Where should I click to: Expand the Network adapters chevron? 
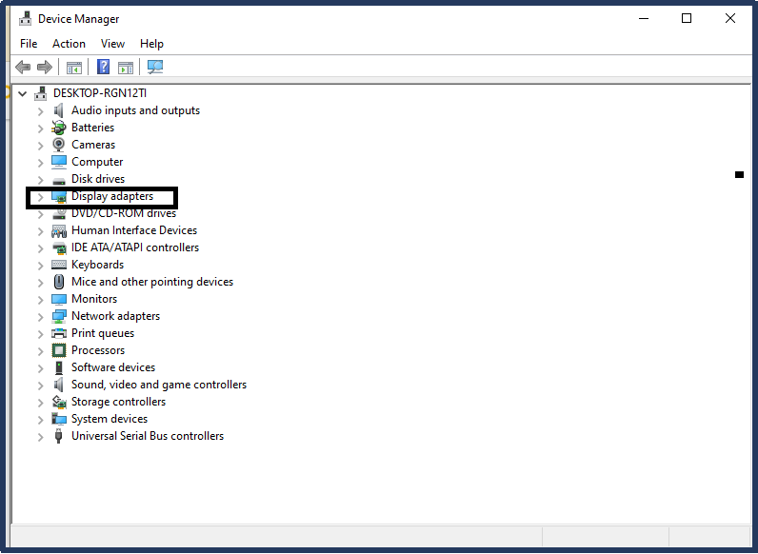[x=41, y=317]
